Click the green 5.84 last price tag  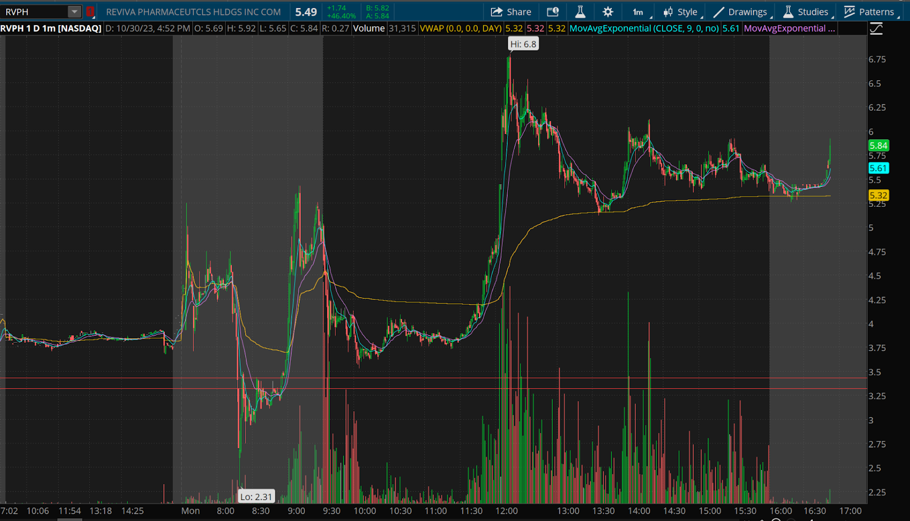coord(879,146)
